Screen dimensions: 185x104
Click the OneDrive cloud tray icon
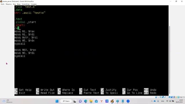coord(155,101)
